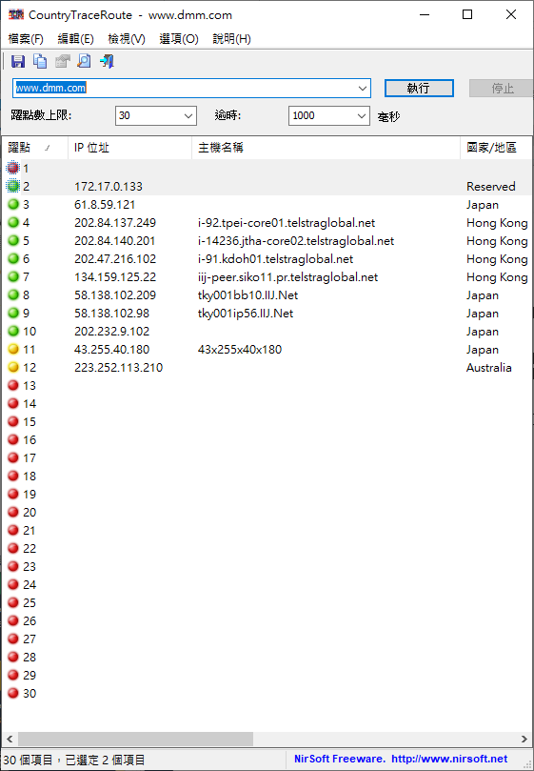Screen dimensions: 534x771
Task: Click the green status icon for hop 6
Action: (13, 258)
